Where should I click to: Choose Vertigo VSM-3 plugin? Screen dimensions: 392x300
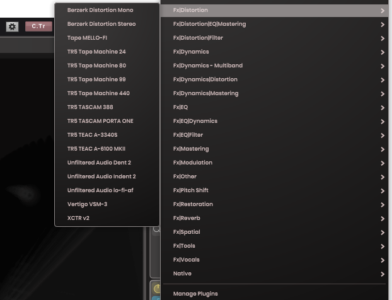click(x=107, y=204)
